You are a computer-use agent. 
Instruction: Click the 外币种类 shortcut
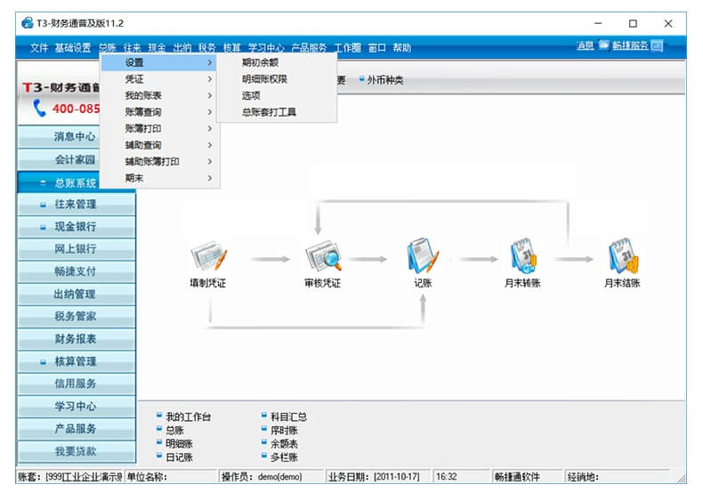[x=384, y=80]
